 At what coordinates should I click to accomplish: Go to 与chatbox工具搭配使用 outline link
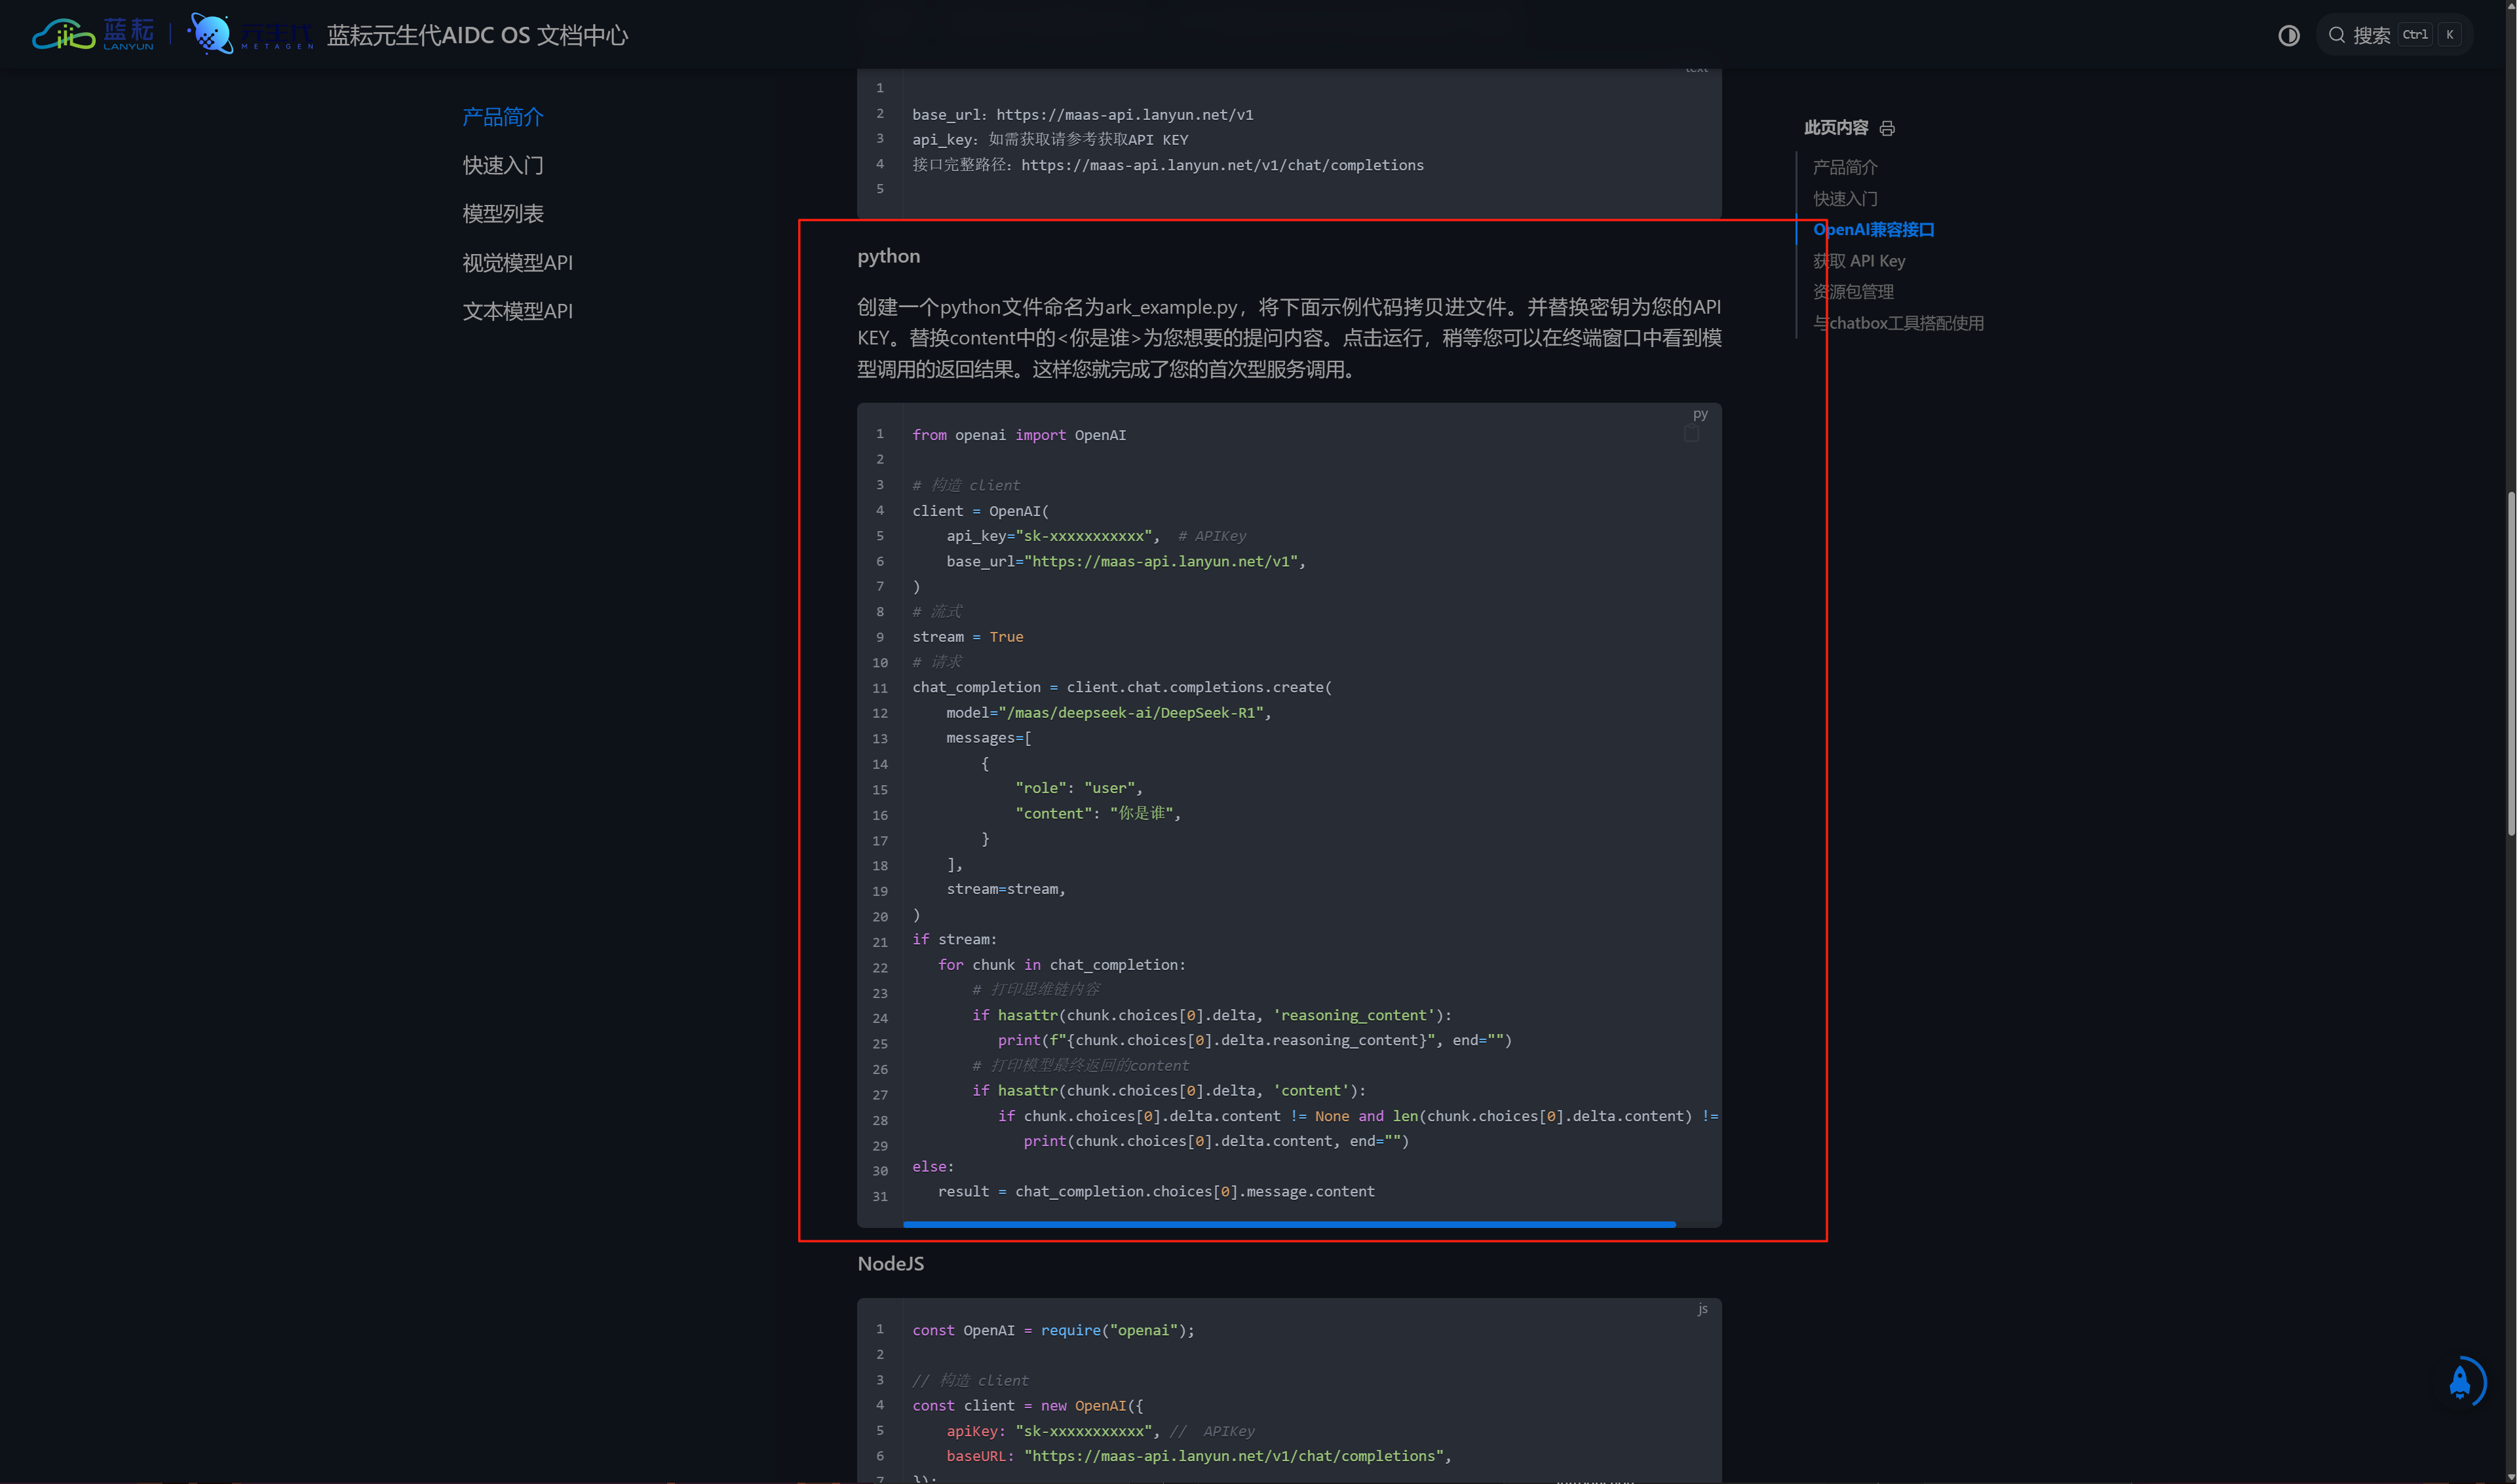pos(1898,323)
